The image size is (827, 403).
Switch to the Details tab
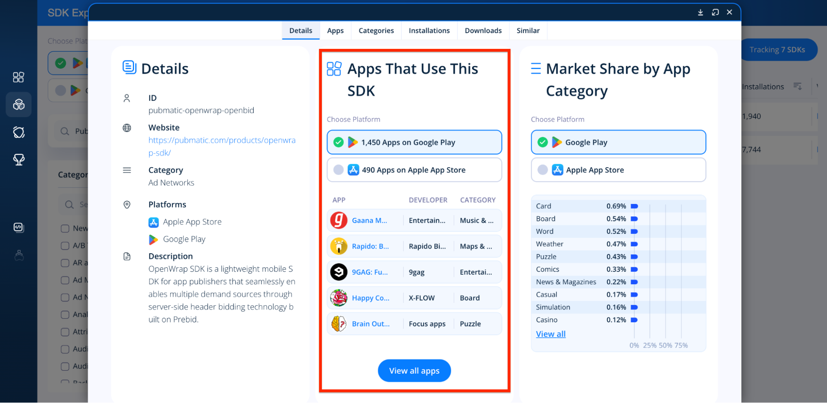301,31
